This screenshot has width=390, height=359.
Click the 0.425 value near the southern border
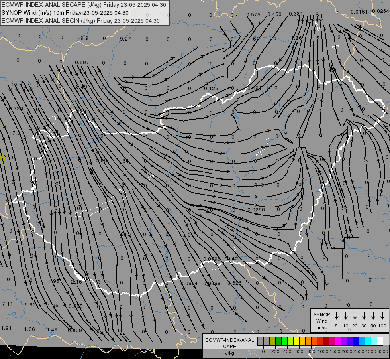(234, 258)
